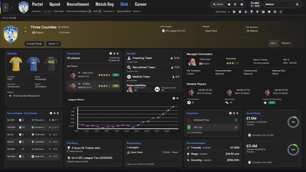Open the Club Vision tab

[58, 11]
